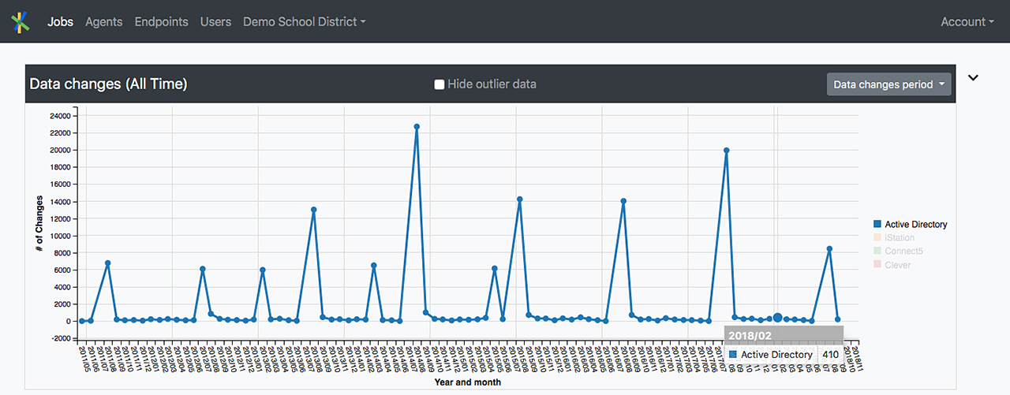Screen dimensions: 1010x395
Task: Toggle iStation series in legend
Action: tap(900, 238)
